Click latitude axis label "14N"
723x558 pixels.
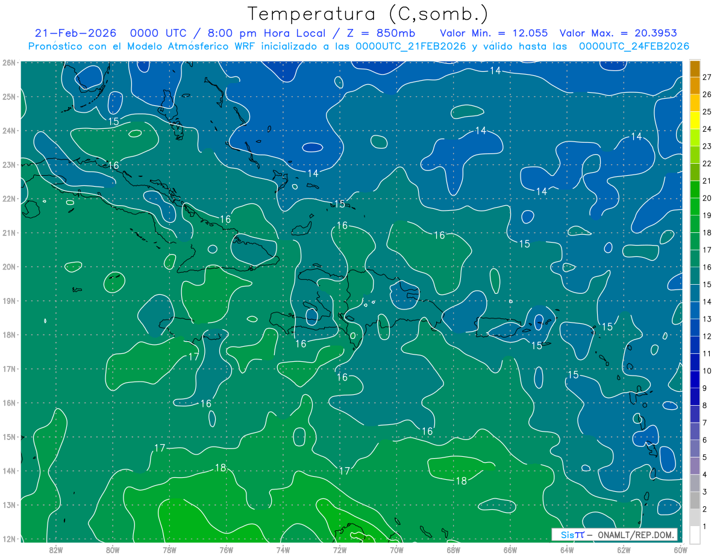pos(9,471)
